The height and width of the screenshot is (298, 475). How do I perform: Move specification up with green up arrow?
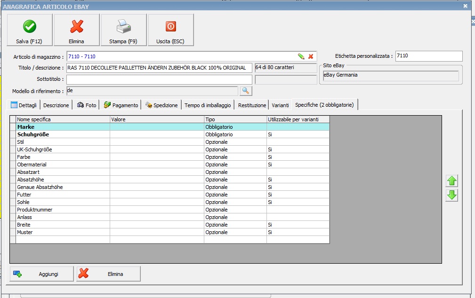click(452, 181)
